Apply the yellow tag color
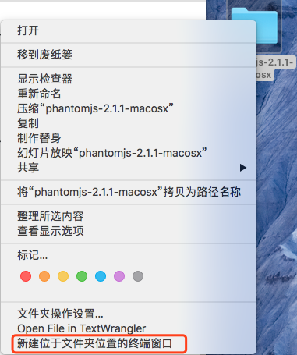Screen dimensions: 297x355 pyautogui.click(x=63, y=276)
